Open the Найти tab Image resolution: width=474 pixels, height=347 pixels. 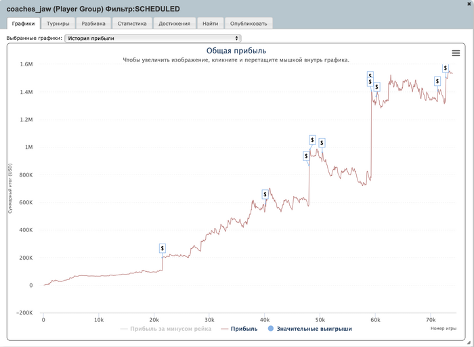210,24
